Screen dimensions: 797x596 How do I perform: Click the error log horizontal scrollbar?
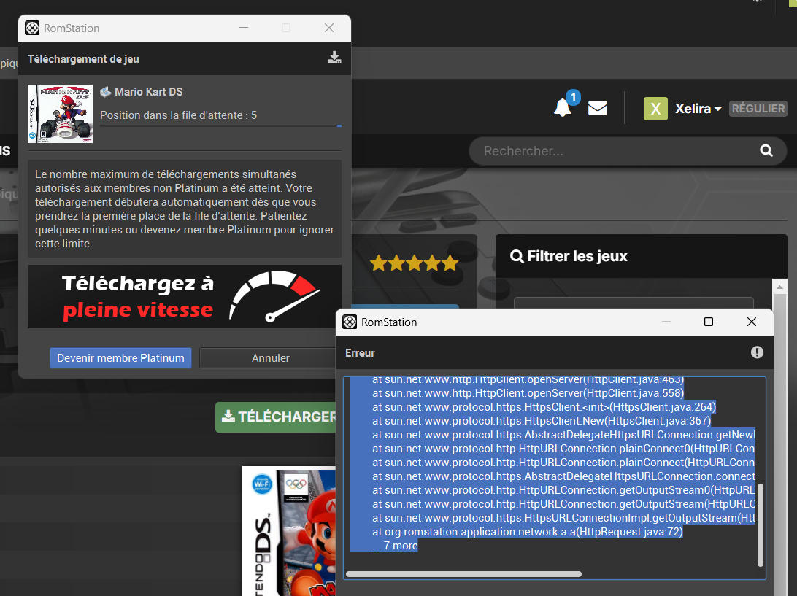(x=463, y=574)
